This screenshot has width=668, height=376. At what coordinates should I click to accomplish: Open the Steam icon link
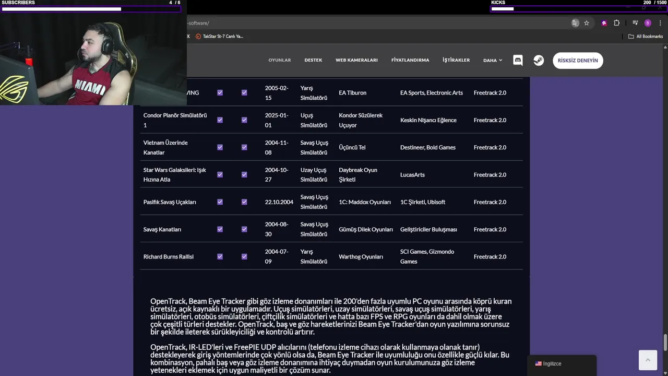[539, 61]
